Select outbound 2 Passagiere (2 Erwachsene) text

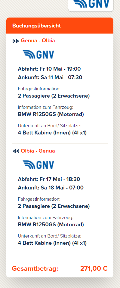tap(54, 96)
